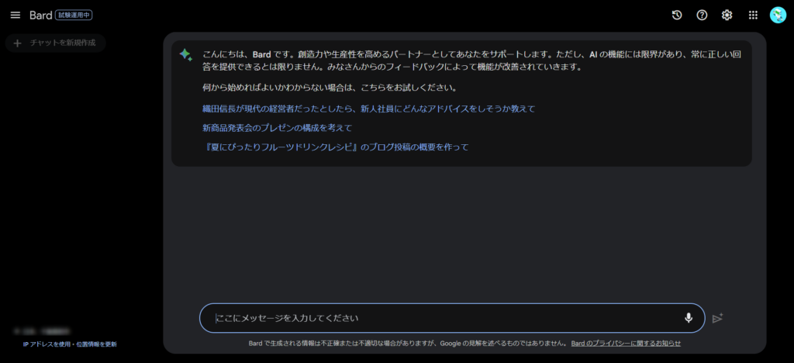
Task: Open the help question mark icon
Action: tap(702, 16)
